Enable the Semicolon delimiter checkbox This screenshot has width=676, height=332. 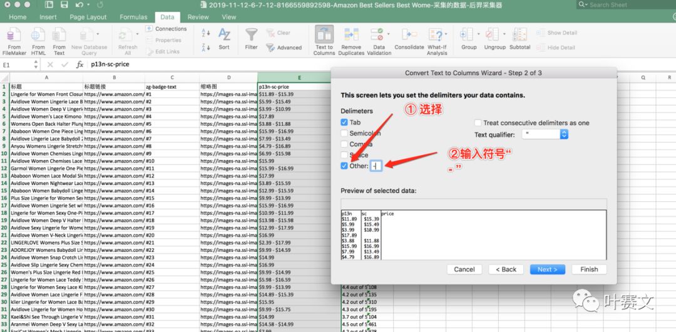click(x=344, y=133)
